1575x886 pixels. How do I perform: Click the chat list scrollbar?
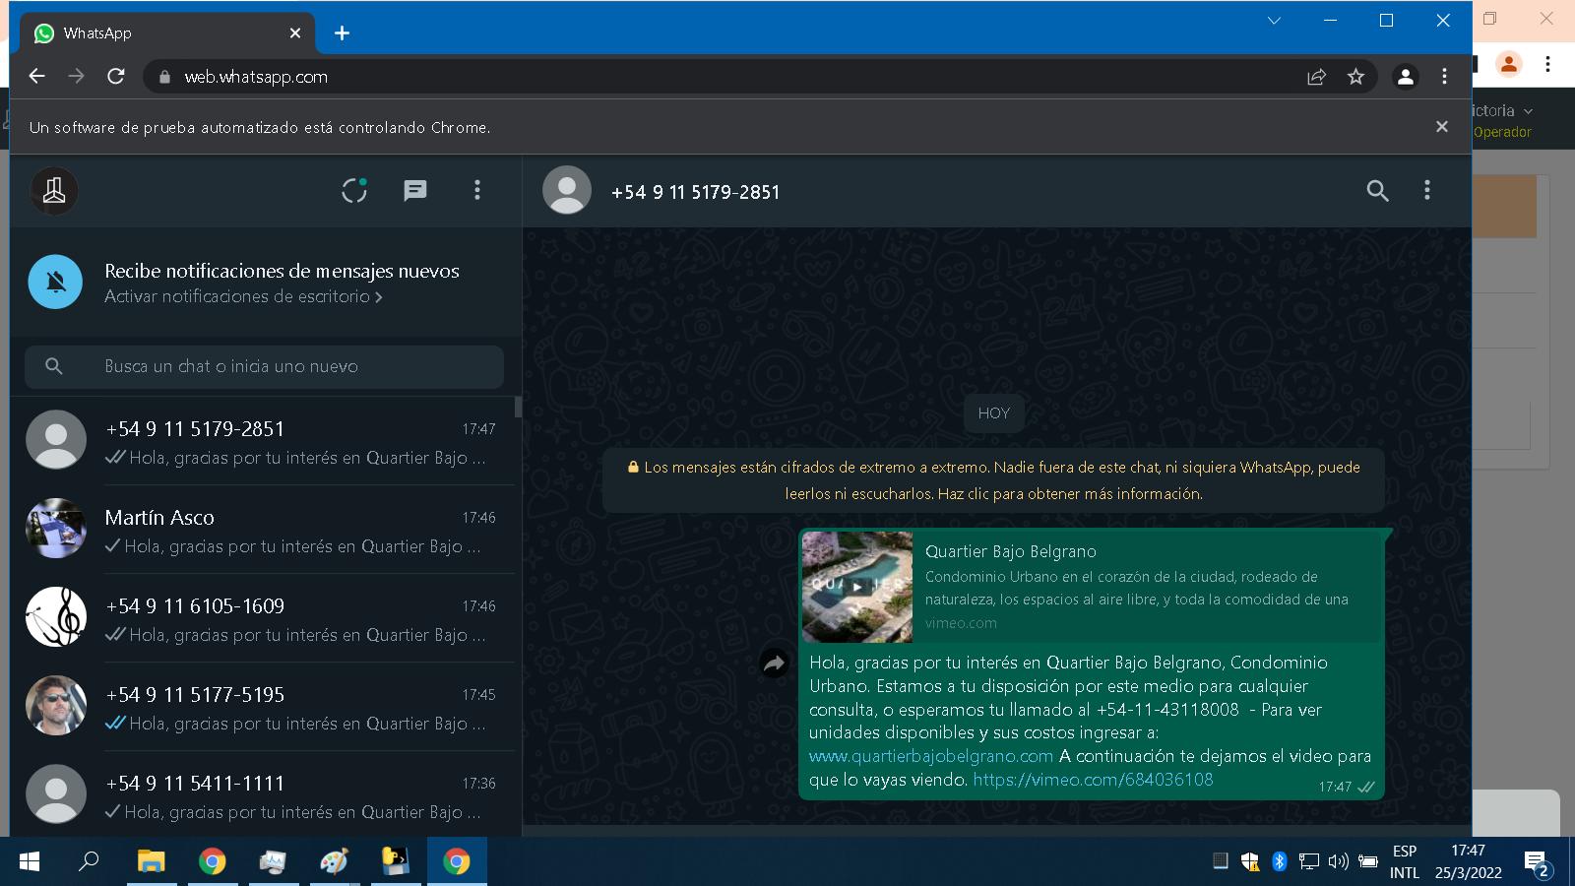(x=518, y=408)
